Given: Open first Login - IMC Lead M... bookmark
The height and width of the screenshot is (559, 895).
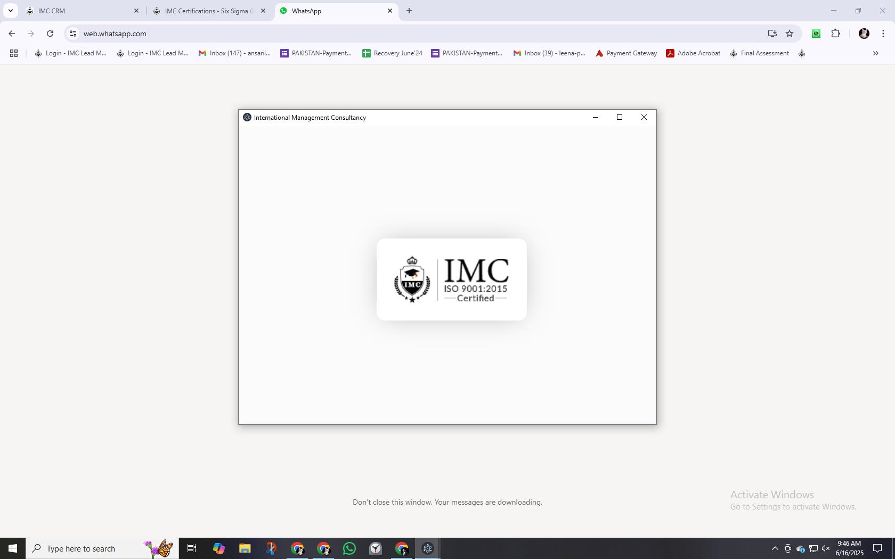Looking at the screenshot, I should click(x=70, y=53).
